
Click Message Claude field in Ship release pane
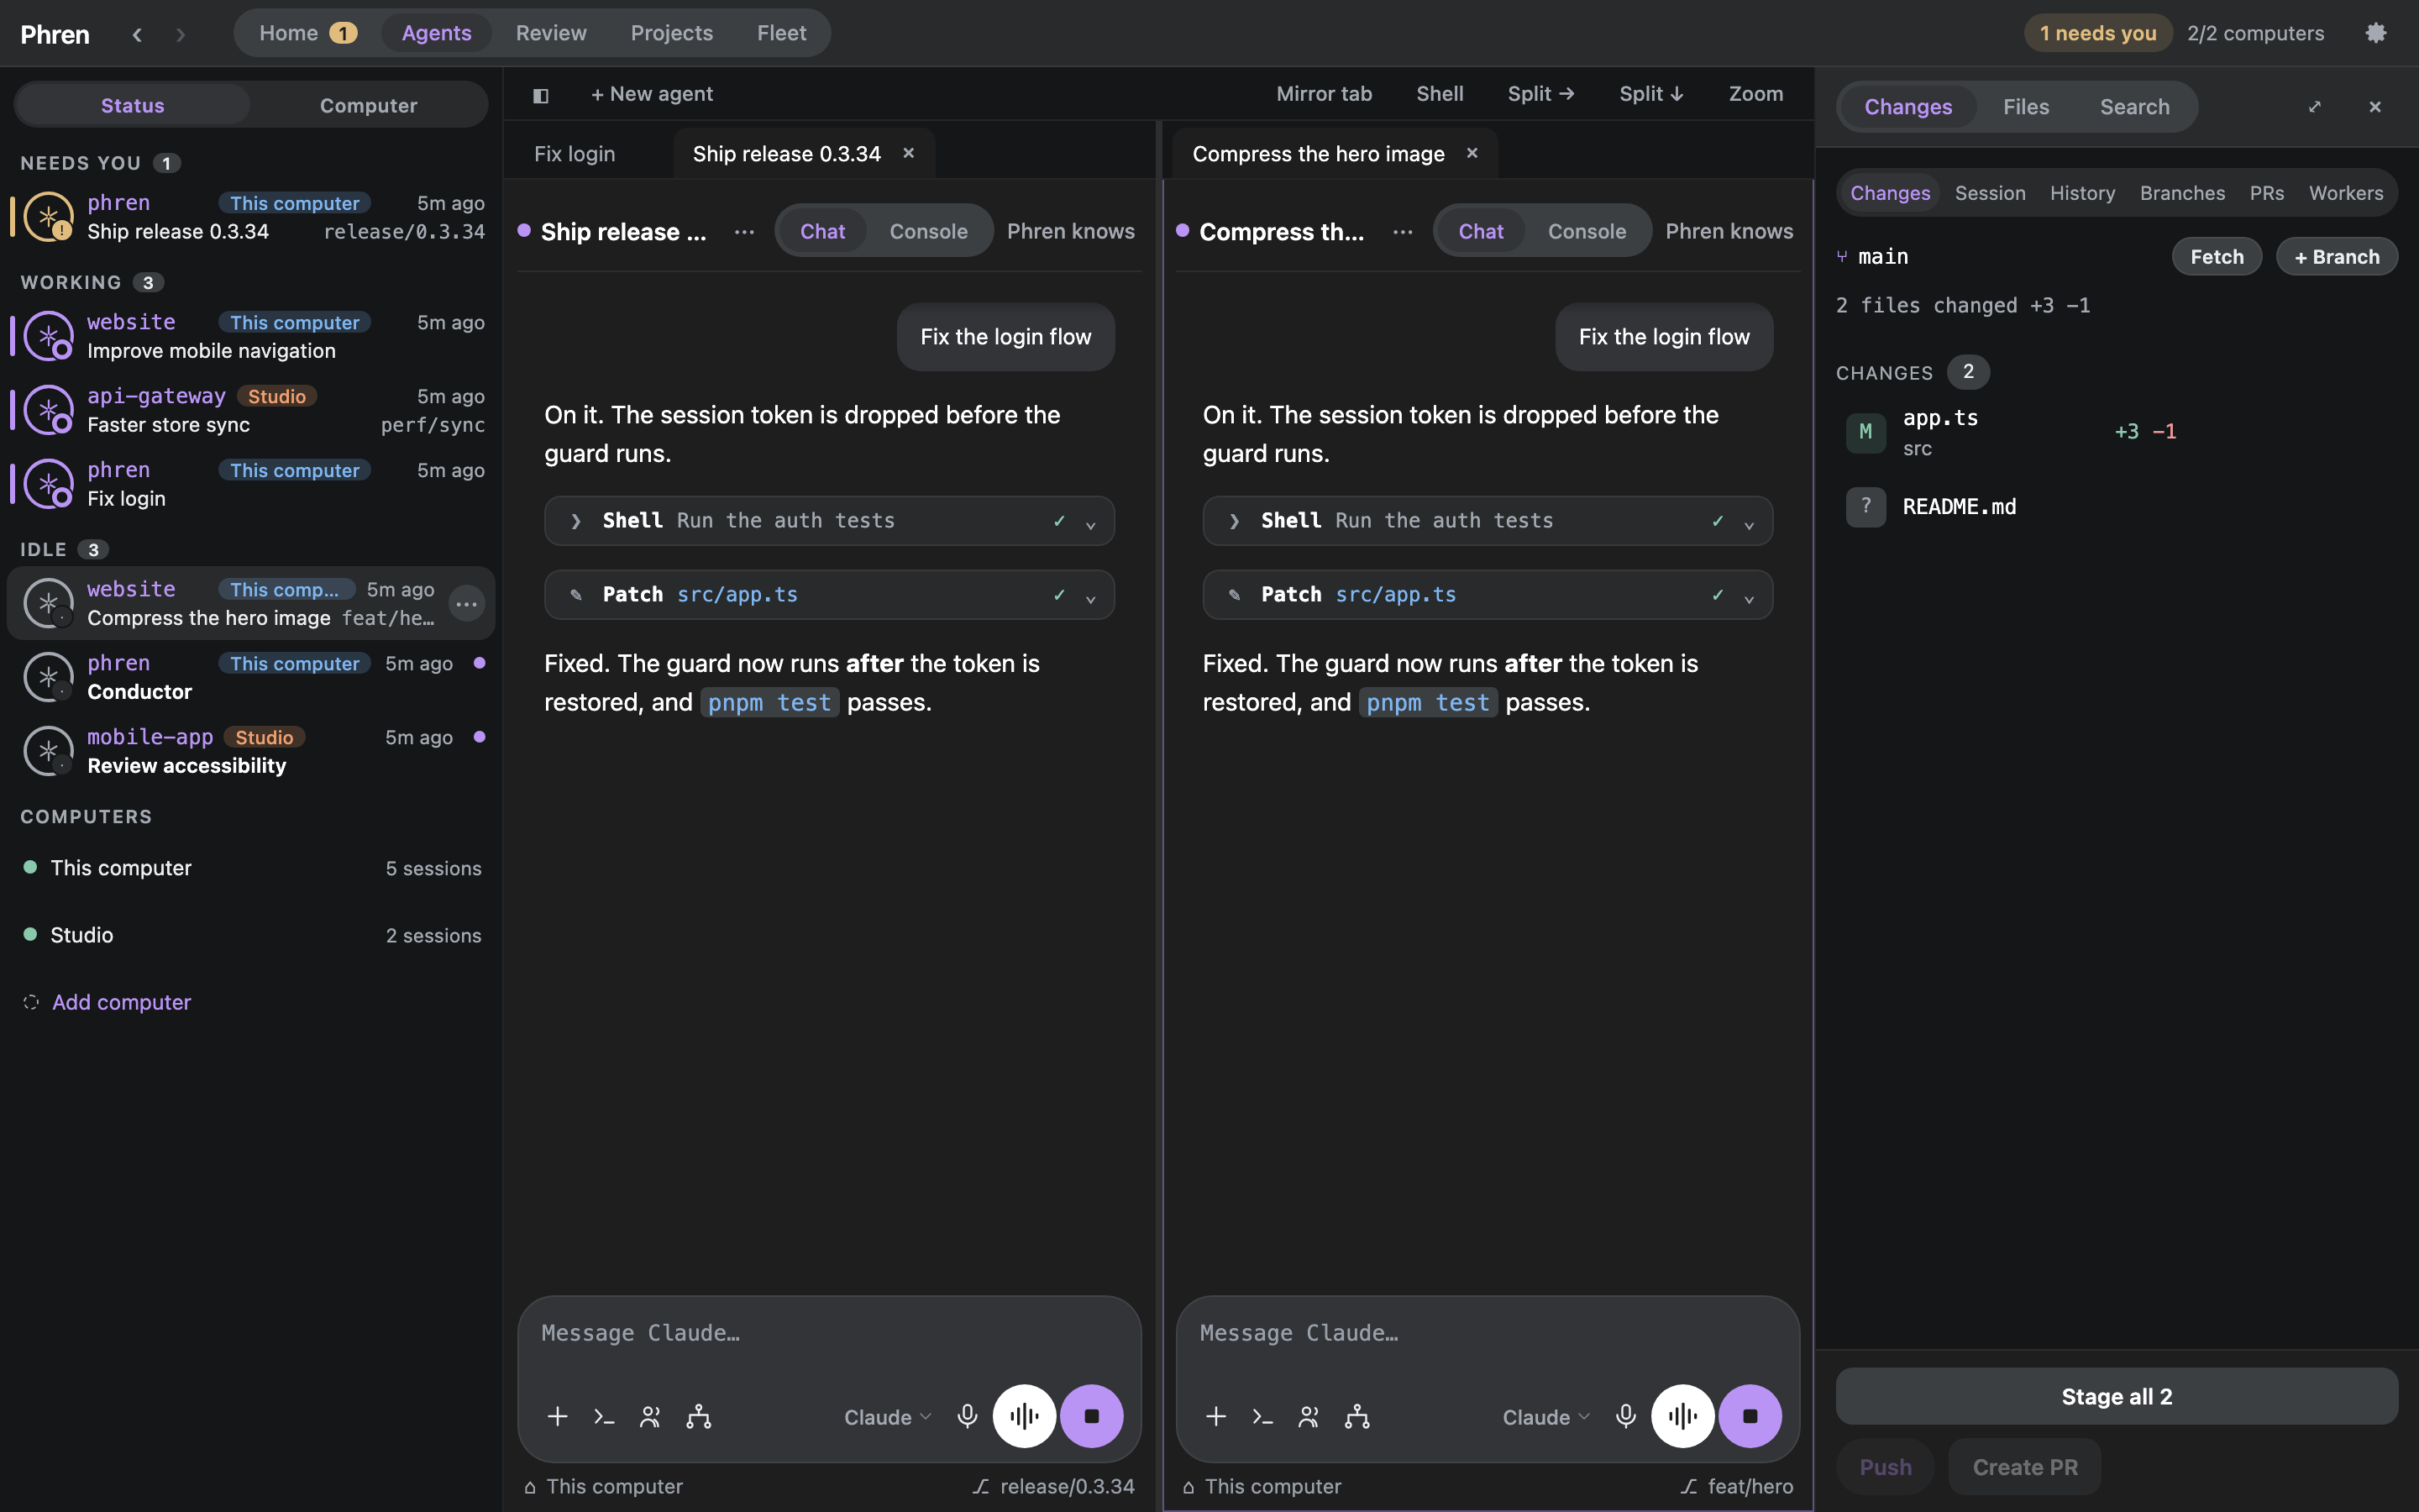pyautogui.click(x=830, y=1334)
